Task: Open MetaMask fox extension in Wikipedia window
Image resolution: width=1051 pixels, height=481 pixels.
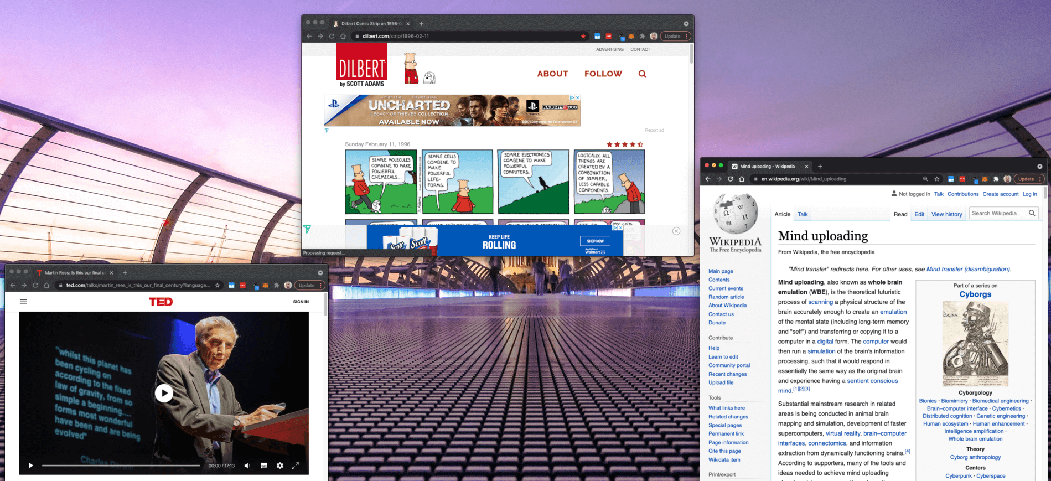Action: [x=985, y=179]
